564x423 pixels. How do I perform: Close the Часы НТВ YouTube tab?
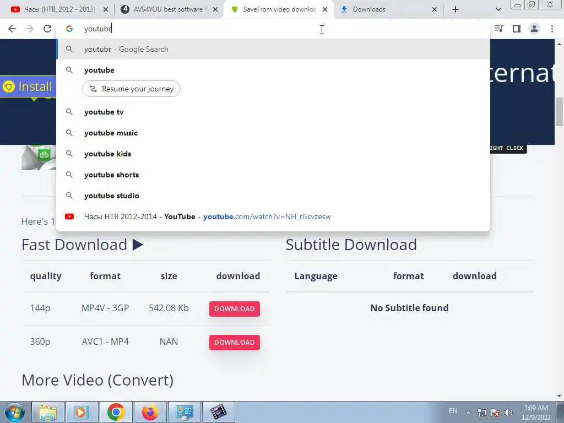coord(106,10)
